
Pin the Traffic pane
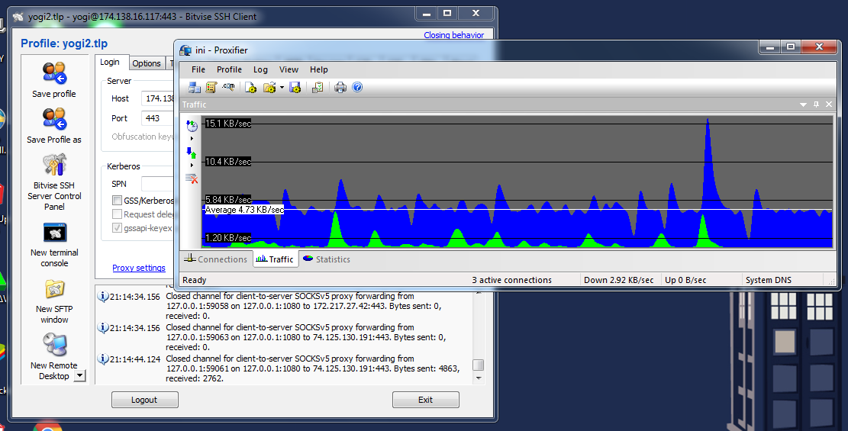(816, 105)
